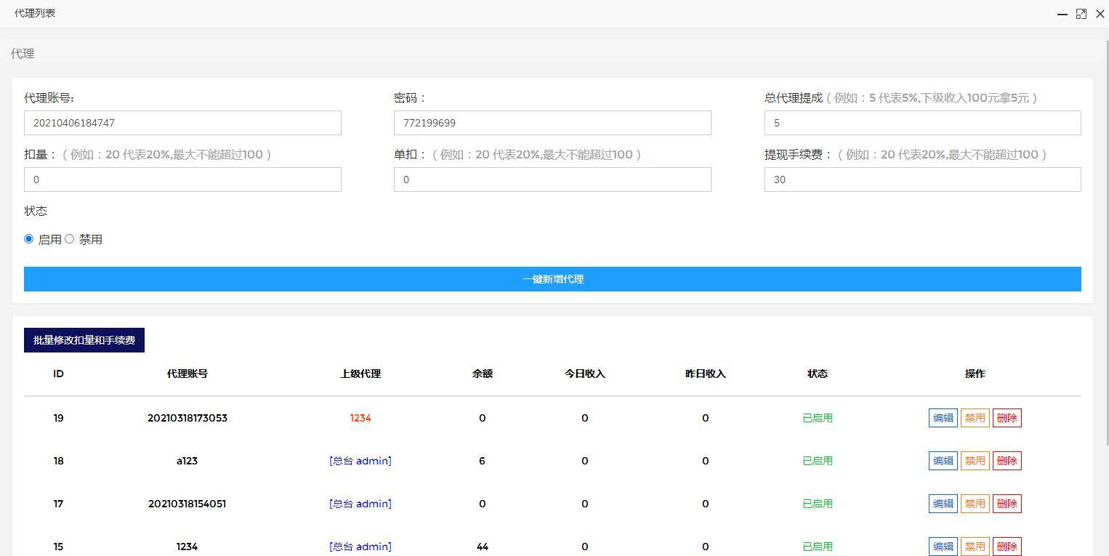Open 批量修改扣量和手续费 dialog
1109x556 pixels.
(x=84, y=339)
